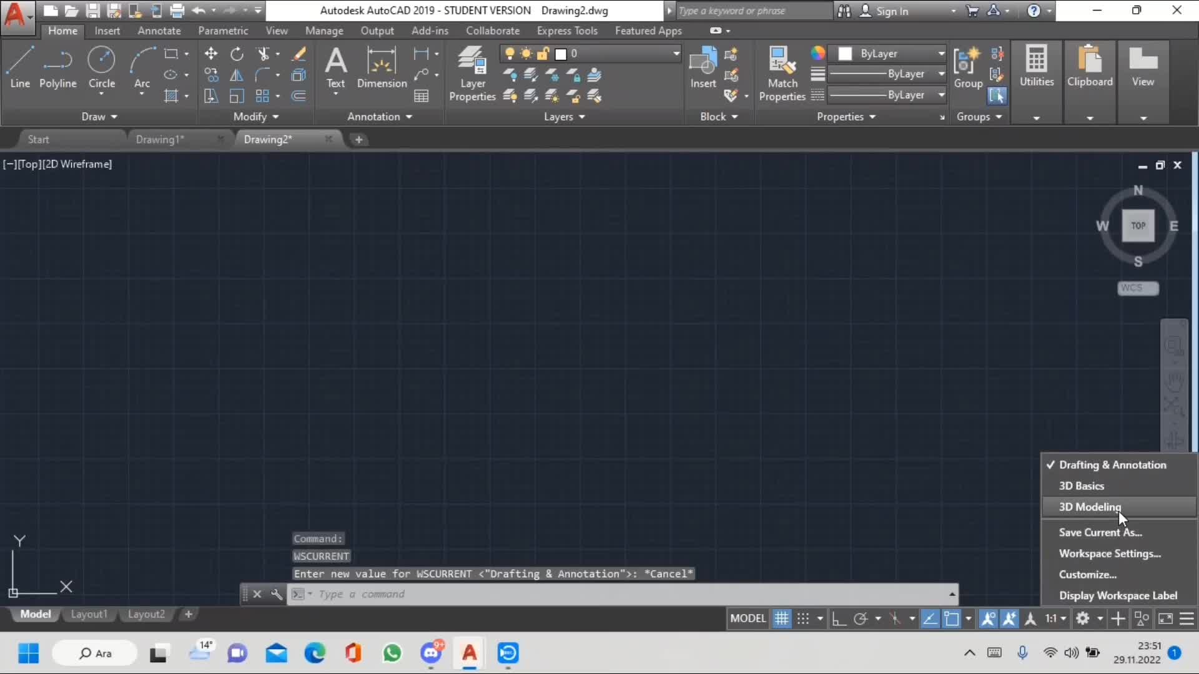
Task: Activate the Trim tool
Action: click(263, 54)
